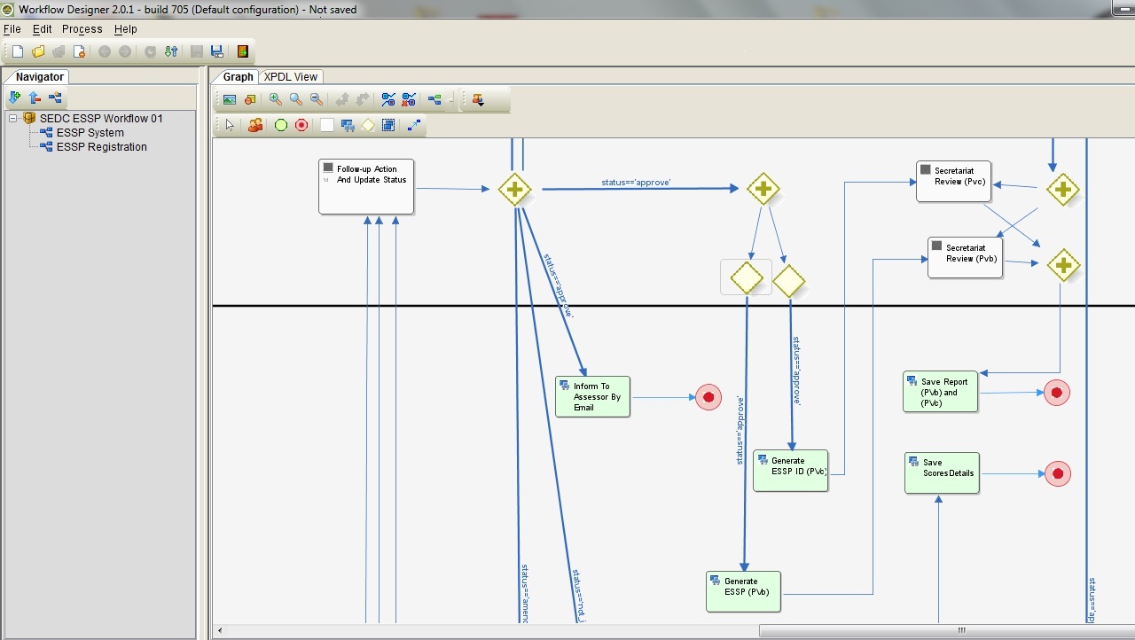
Task: Open the Process menu
Action: pyautogui.click(x=82, y=29)
